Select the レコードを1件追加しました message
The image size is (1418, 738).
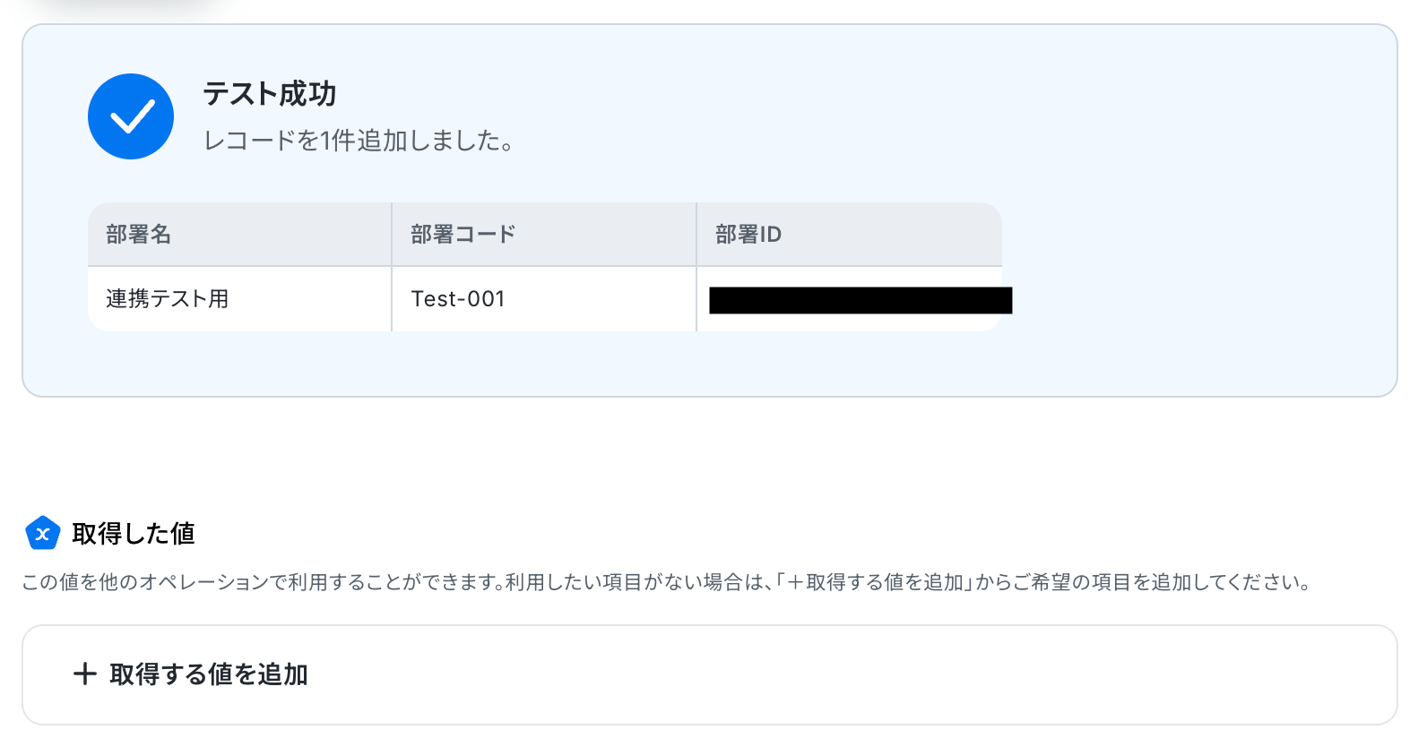pyautogui.click(x=358, y=141)
